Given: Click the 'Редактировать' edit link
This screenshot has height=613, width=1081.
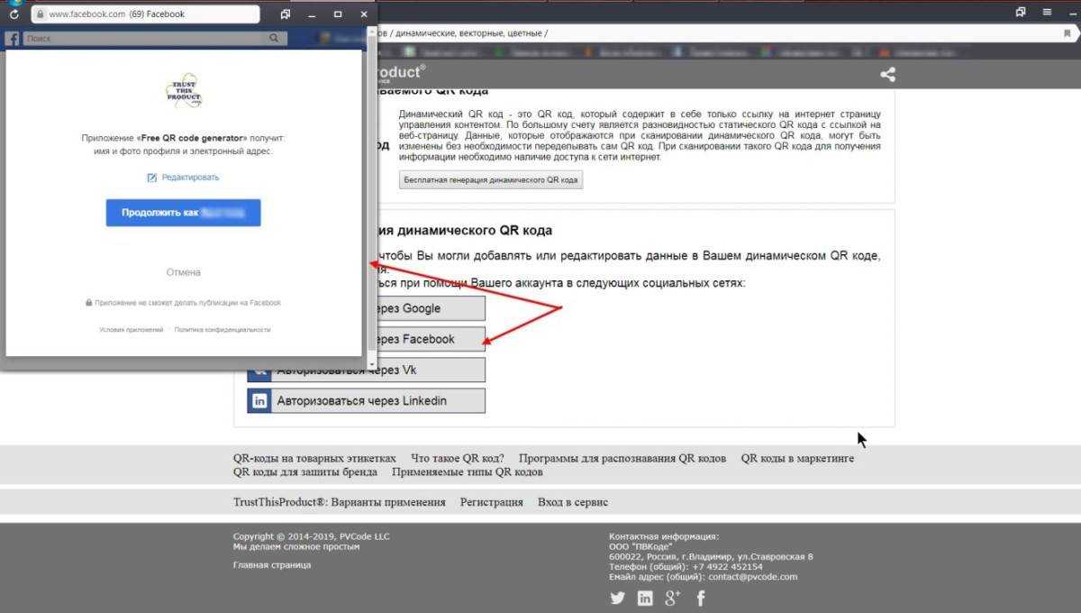Looking at the screenshot, I should [x=183, y=178].
